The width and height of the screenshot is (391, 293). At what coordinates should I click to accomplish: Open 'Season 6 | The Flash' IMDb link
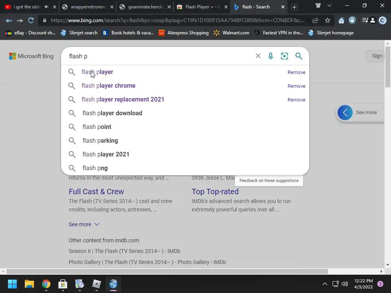(x=124, y=251)
